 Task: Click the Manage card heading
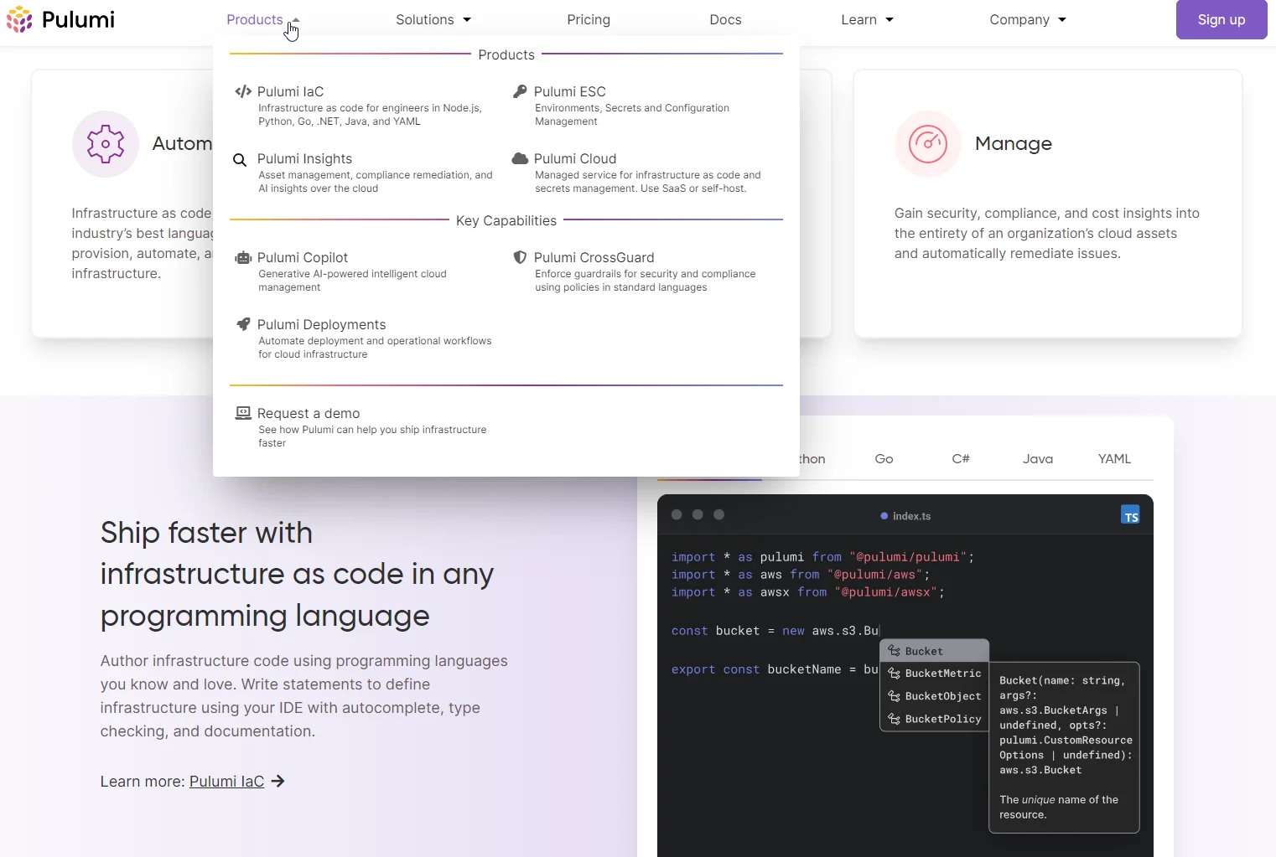(x=1013, y=144)
